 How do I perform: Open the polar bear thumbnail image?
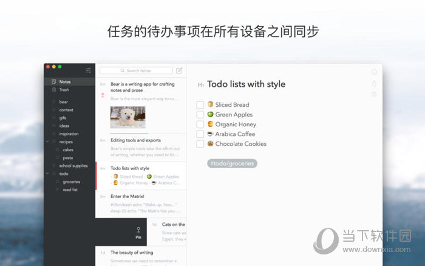127,117
